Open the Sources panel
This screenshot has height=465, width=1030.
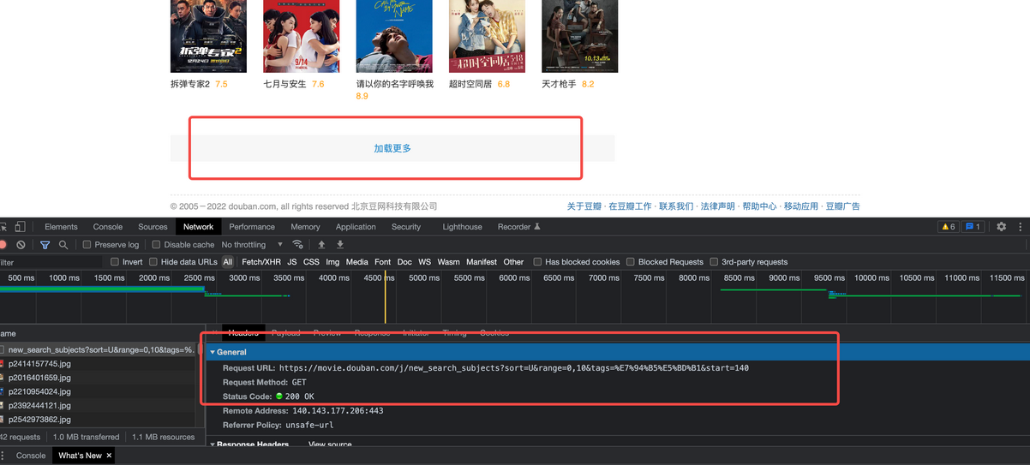pyautogui.click(x=153, y=227)
